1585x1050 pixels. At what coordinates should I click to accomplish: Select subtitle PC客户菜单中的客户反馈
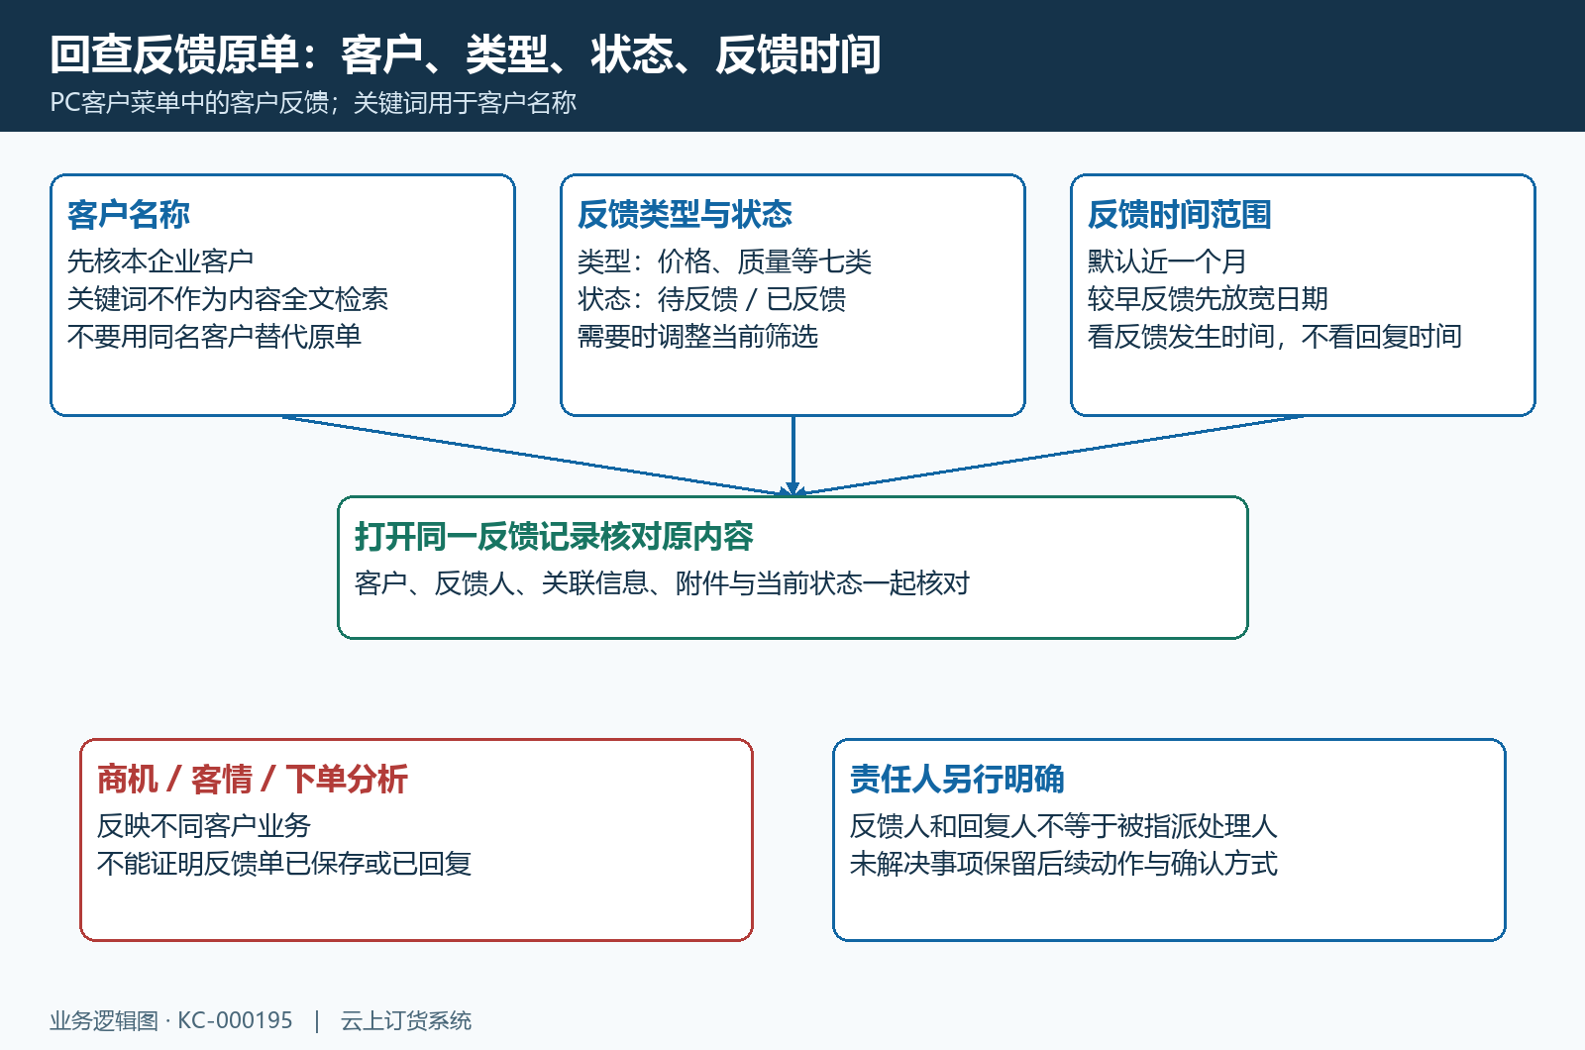tap(189, 103)
